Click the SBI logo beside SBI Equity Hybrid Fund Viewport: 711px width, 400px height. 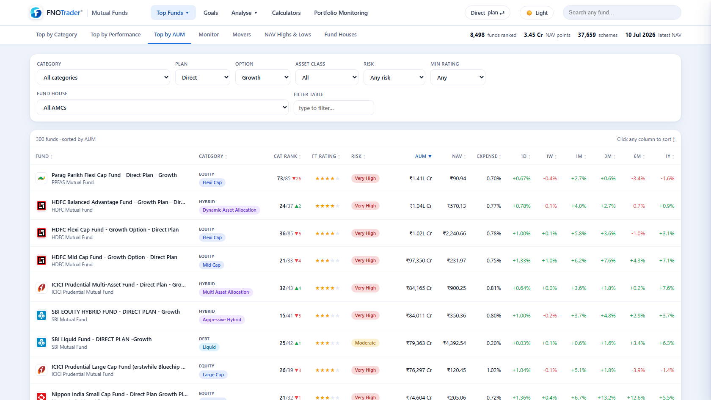pyautogui.click(x=41, y=315)
